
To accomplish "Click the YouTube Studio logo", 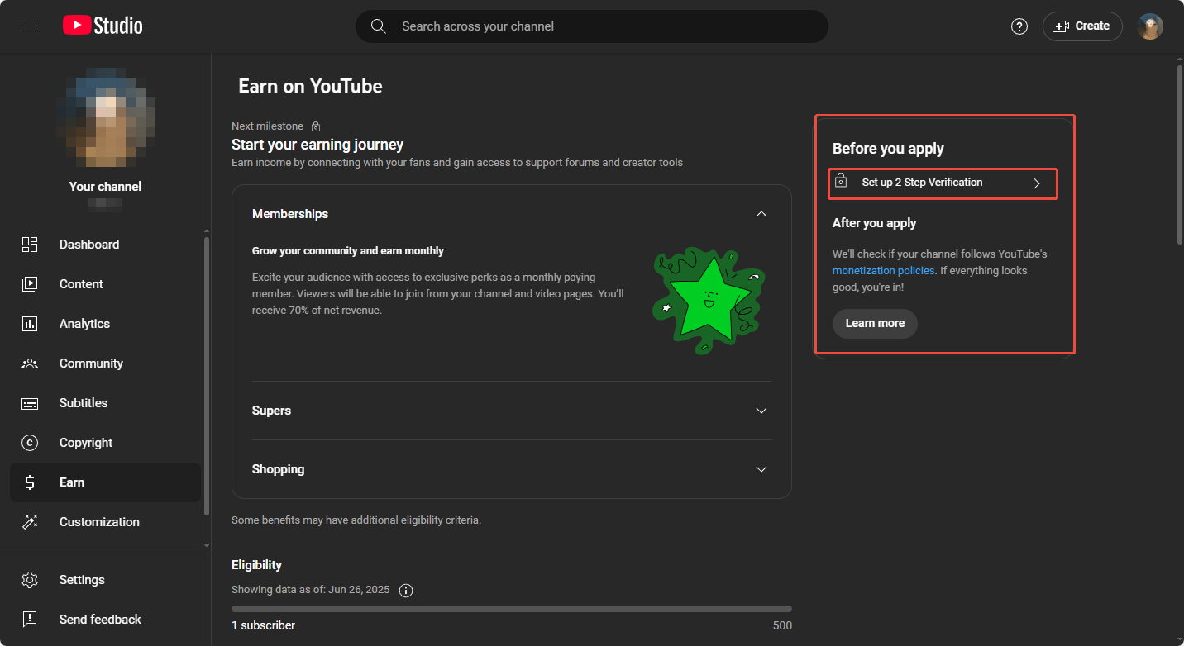I will (x=103, y=26).
